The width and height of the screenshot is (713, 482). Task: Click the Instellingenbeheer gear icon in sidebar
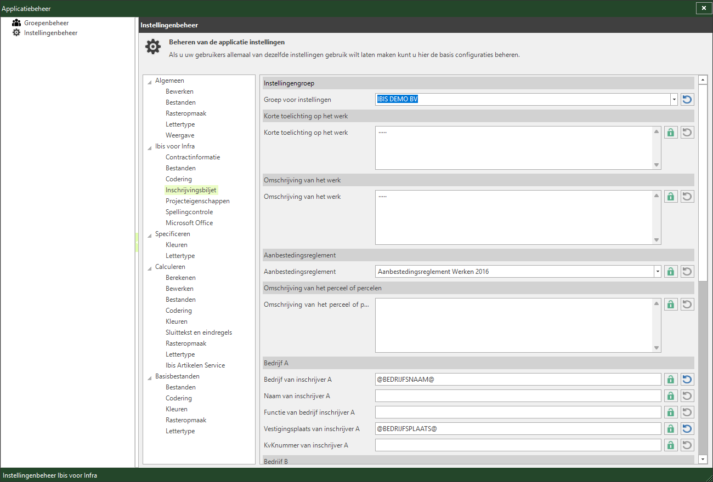coord(16,33)
